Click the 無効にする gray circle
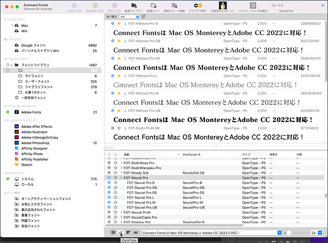328x243 pixels. pos(115,6)
